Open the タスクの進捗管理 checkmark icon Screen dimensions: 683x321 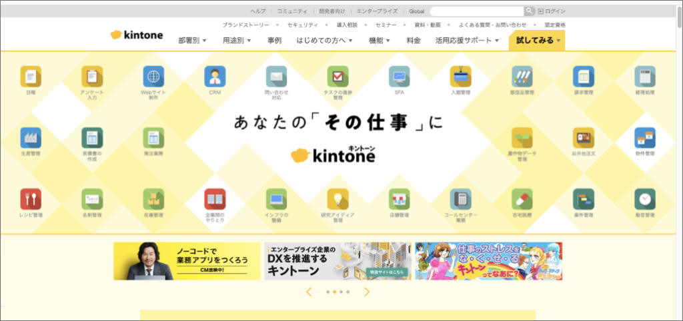pos(338,77)
